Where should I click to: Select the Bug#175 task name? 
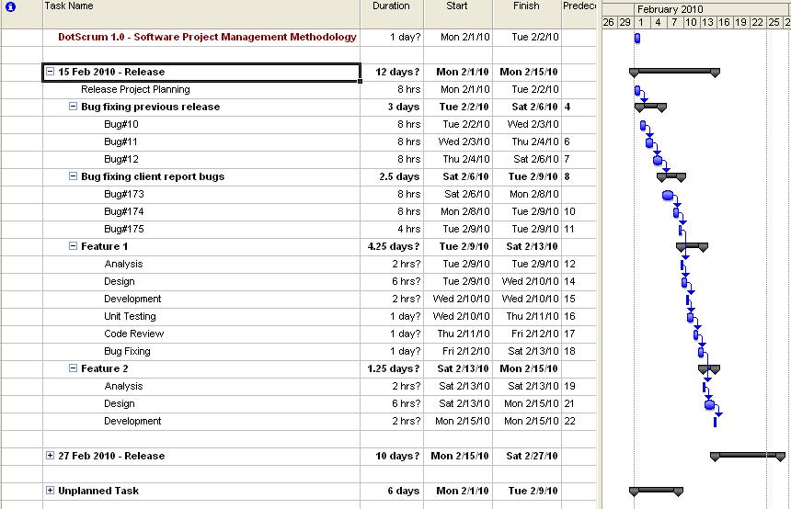click(123, 229)
